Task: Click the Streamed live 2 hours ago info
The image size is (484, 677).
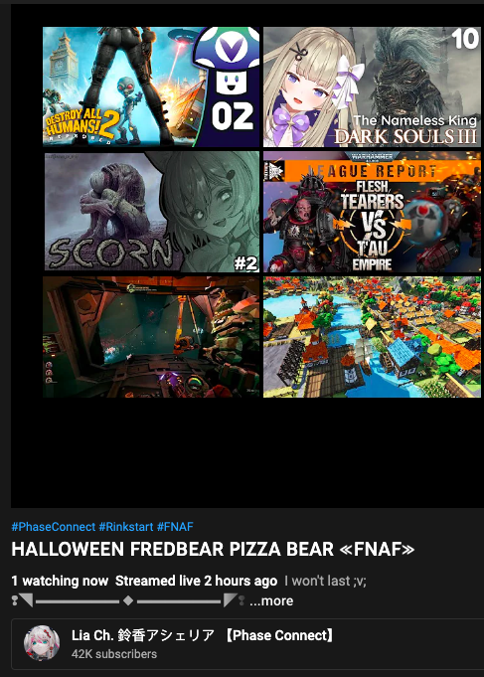Action: [x=196, y=581]
